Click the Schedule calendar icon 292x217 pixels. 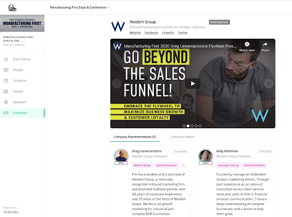(6, 81)
